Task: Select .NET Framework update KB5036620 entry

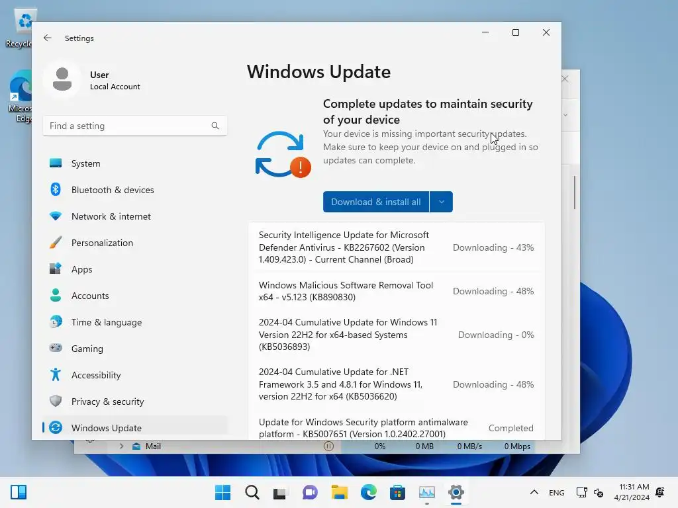Action: [x=396, y=384]
